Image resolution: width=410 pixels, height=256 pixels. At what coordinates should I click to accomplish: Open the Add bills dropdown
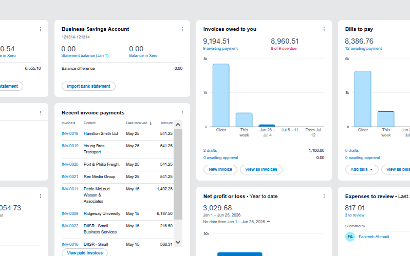pos(362,169)
